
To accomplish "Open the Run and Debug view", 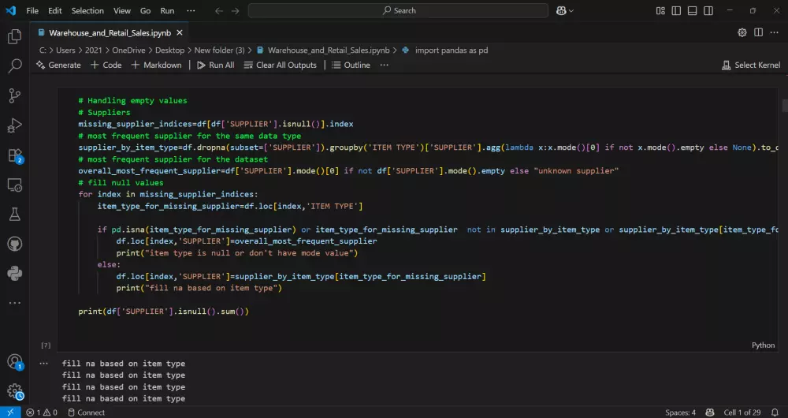I will pos(14,125).
